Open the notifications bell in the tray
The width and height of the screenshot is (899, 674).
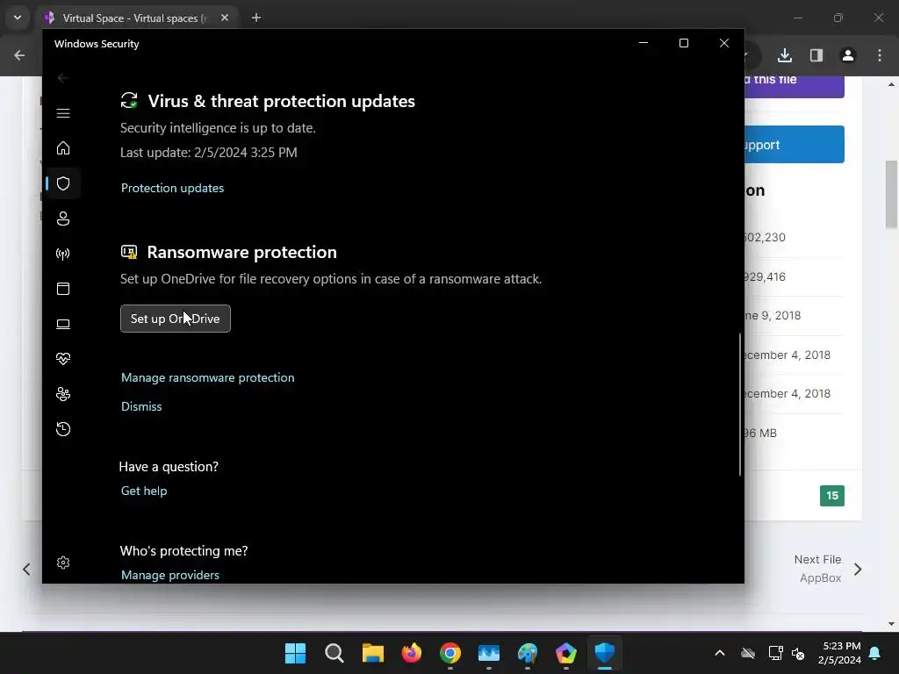click(875, 653)
